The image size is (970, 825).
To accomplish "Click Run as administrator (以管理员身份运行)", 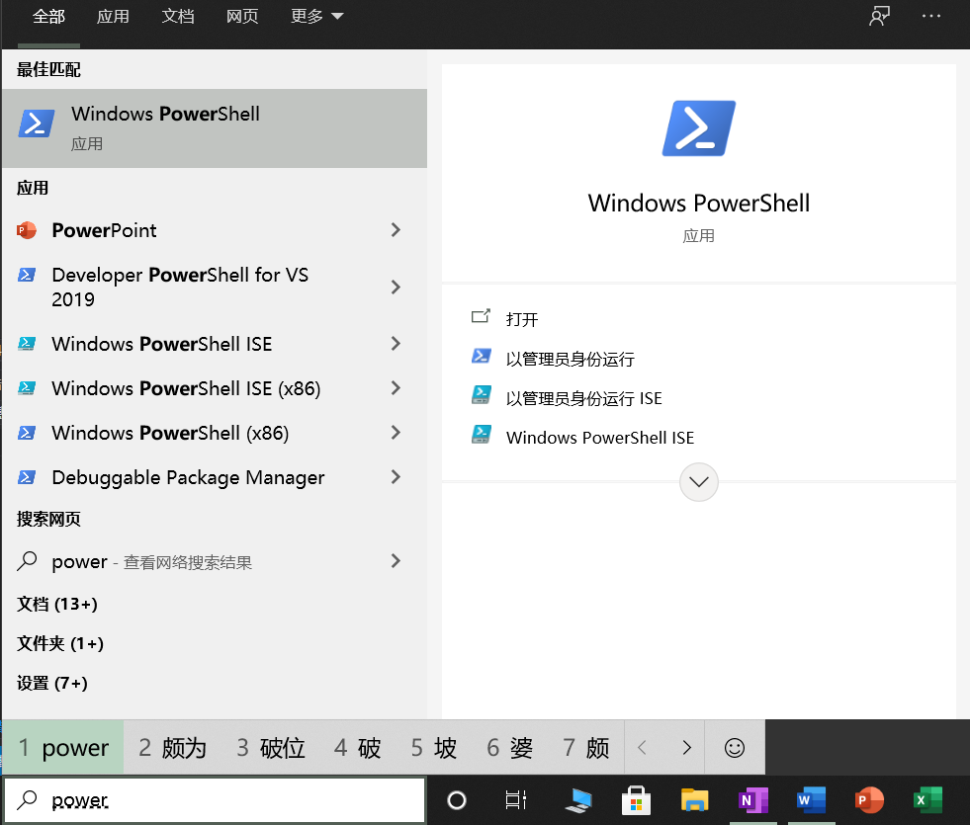I will [x=571, y=359].
